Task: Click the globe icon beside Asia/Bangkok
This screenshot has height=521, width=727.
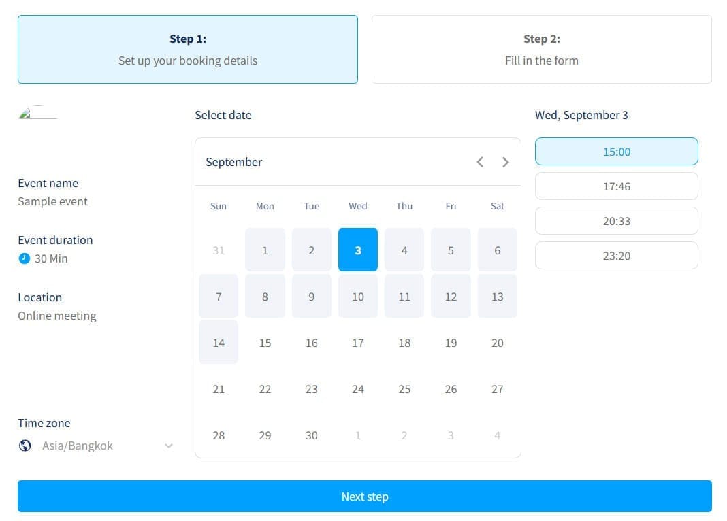Action: [x=25, y=446]
